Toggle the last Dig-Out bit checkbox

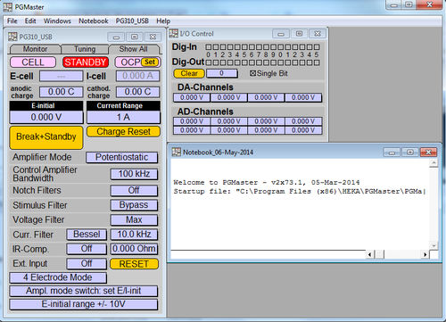[x=317, y=62]
